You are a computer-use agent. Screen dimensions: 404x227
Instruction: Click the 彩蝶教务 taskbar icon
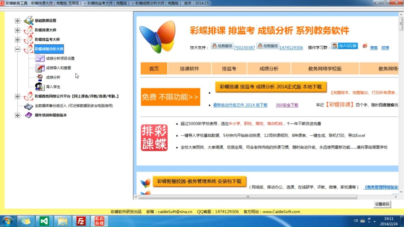99,221
